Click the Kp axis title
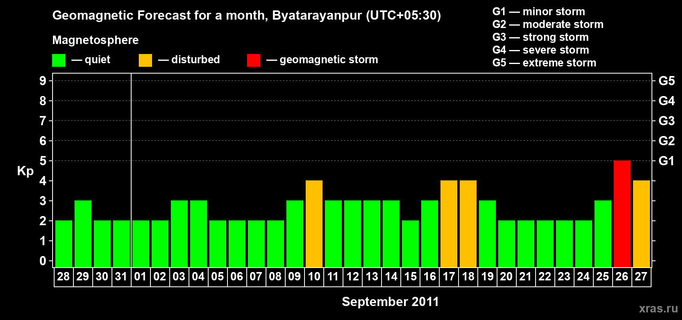 click(25, 171)
